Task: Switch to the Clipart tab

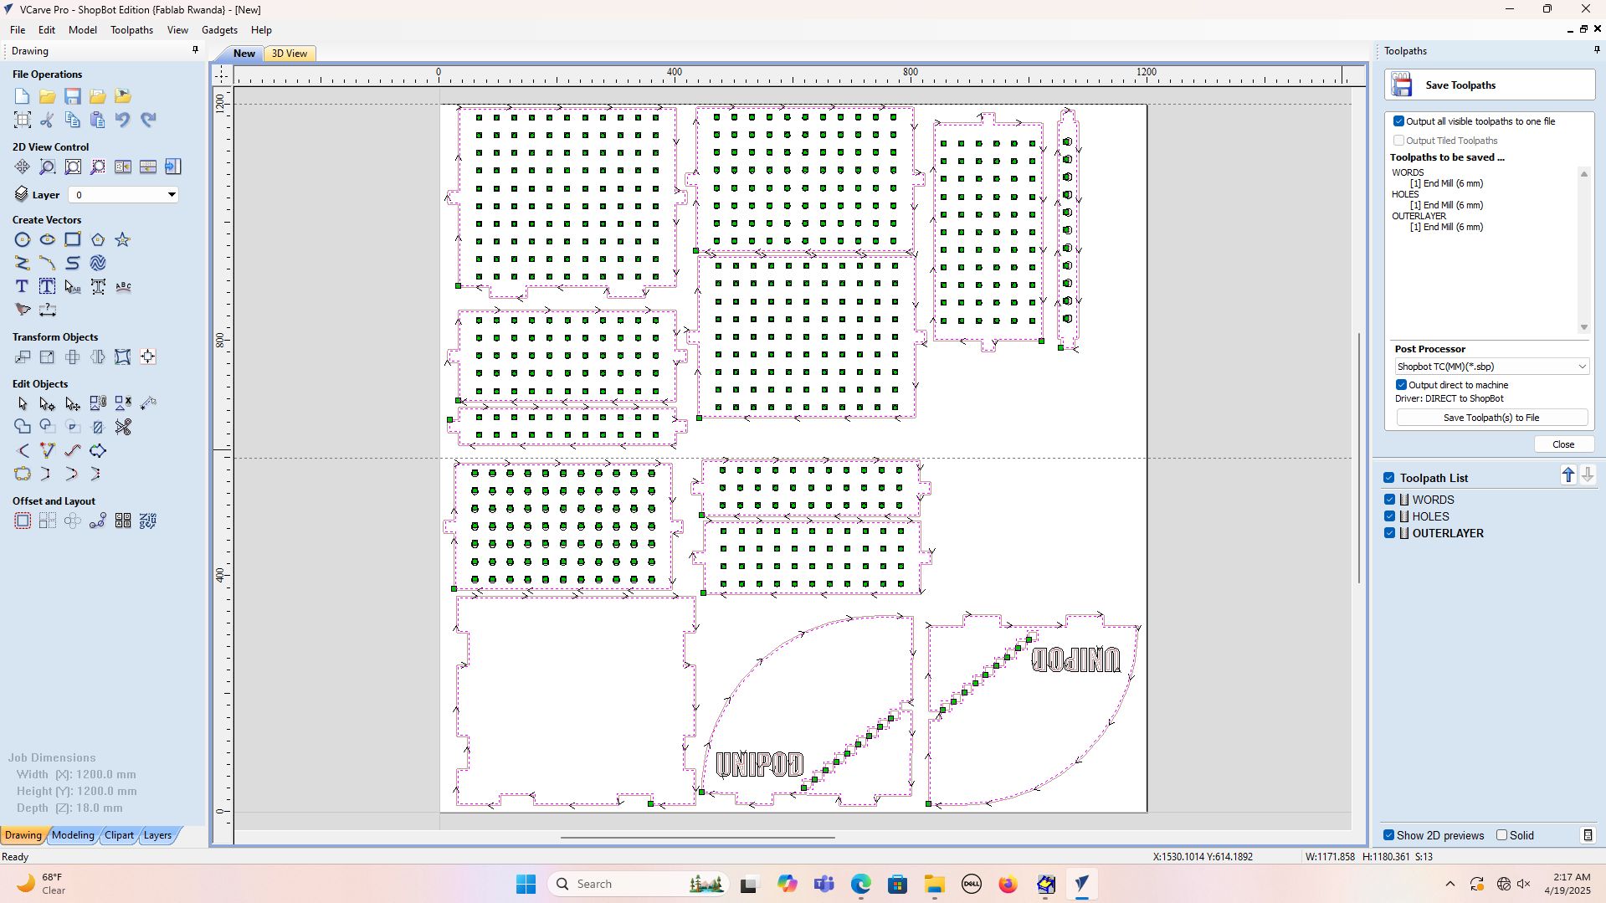Action: coord(119,835)
